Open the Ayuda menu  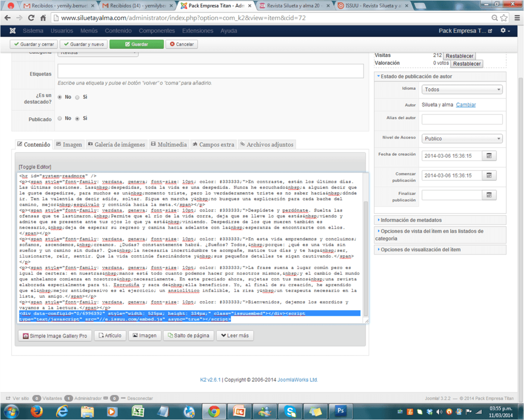click(x=229, y=31)
